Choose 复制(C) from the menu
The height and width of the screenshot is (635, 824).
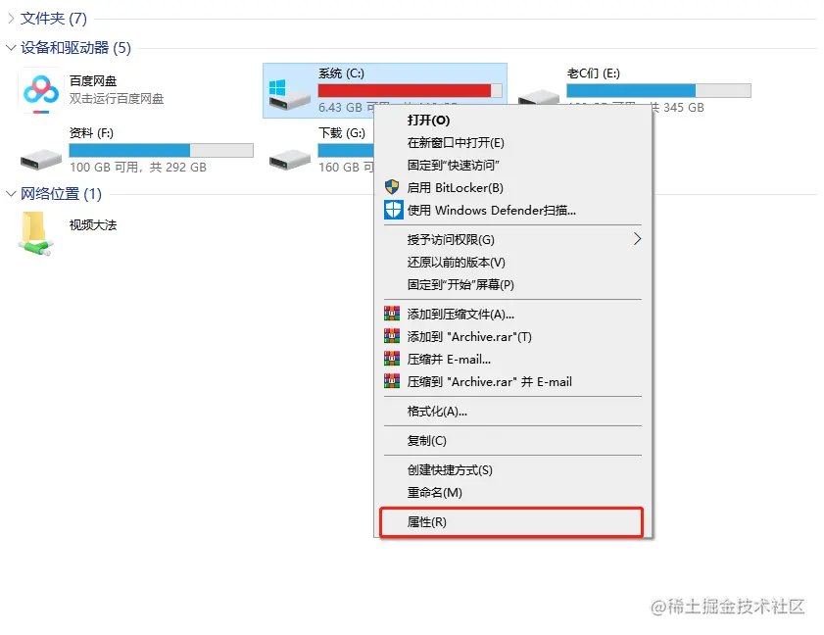pos(512,441)
